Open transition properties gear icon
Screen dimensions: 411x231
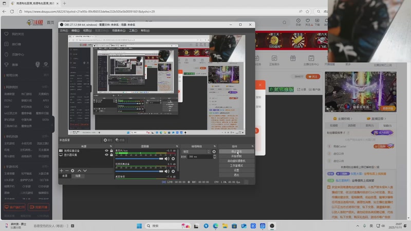point(214,151)
